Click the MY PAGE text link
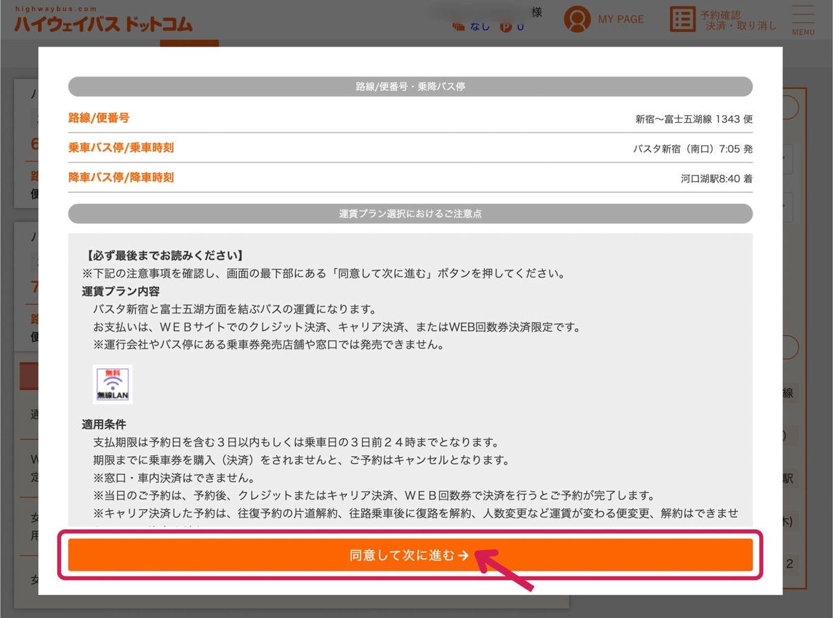Screen dimensions: 833x618 click(621, 19)
